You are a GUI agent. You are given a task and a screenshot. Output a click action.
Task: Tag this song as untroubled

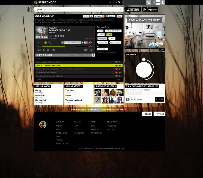pyautogui.click(x=103, y=42)
